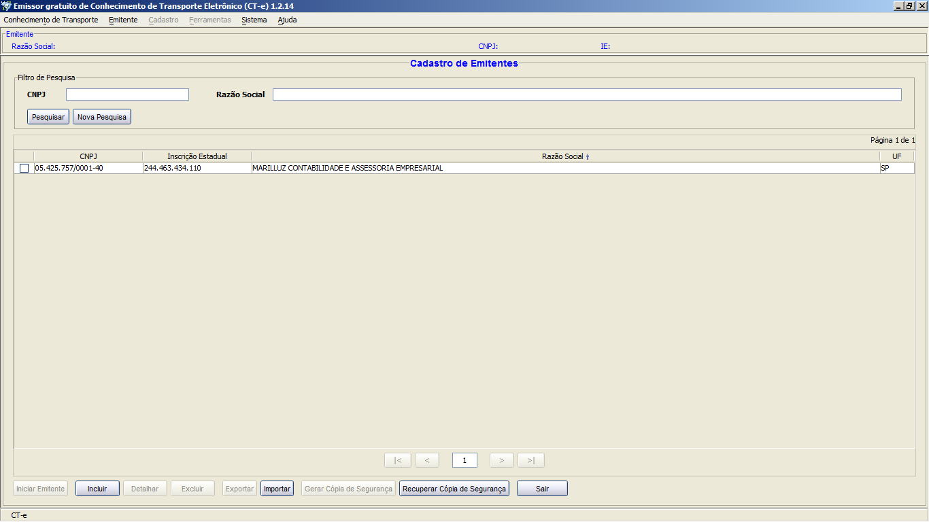
Task: Click the Excluir button
Action: click(x=192, y=489)
